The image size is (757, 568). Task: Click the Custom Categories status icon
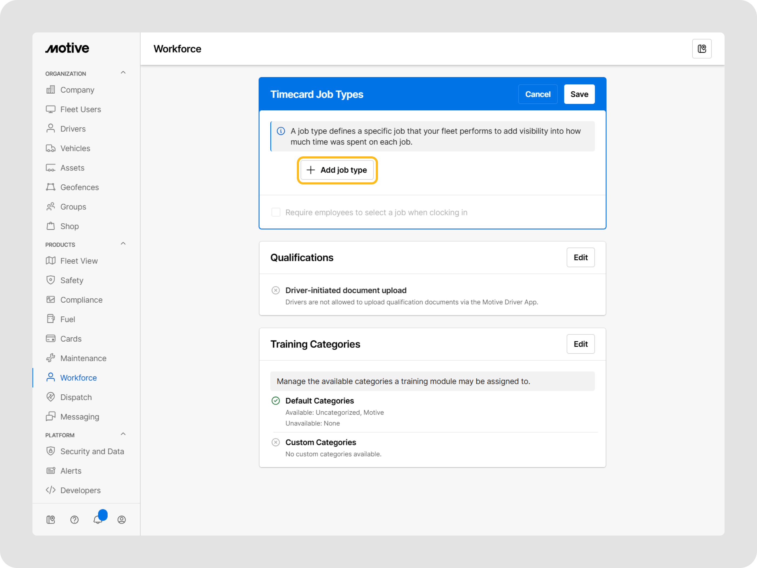tap(275, 442)
